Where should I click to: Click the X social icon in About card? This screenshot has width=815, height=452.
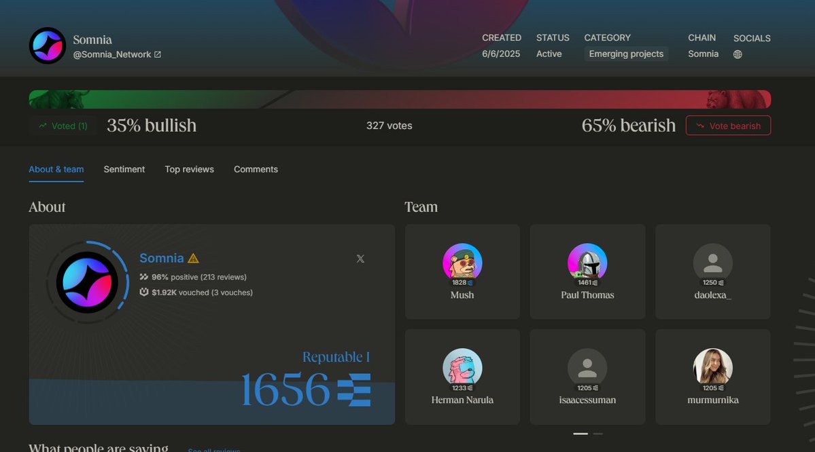click(x=360, y=259)
